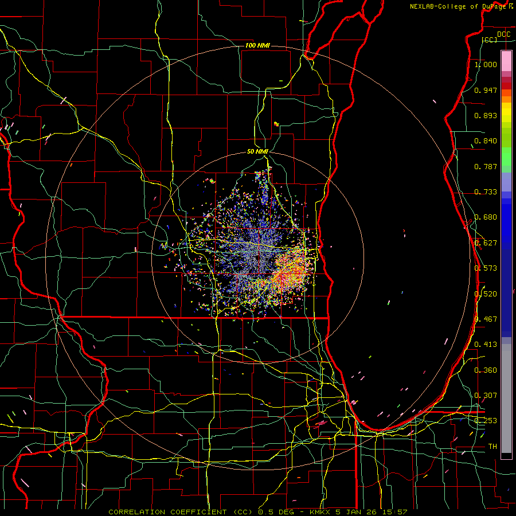Screen dimensions: 516x516
Task: Click the 1.000 legend value
Action: [x=486, y=64]
